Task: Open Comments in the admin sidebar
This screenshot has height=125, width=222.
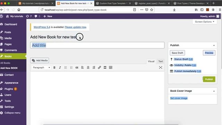Action: pyautogui.click(x=11, y=50)
